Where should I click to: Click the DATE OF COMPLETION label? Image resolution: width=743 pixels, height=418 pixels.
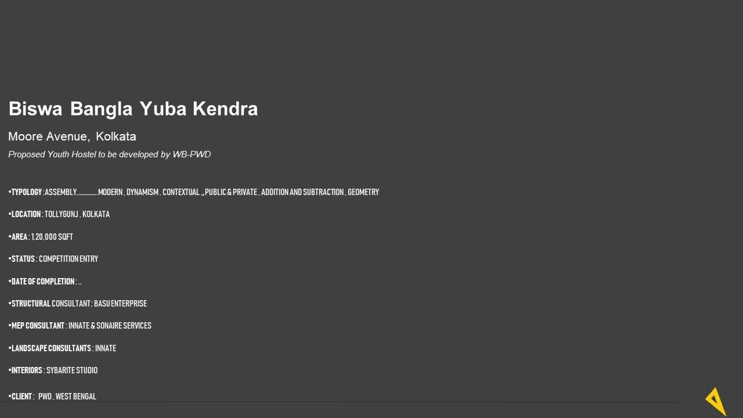click(x=43, y=282)
